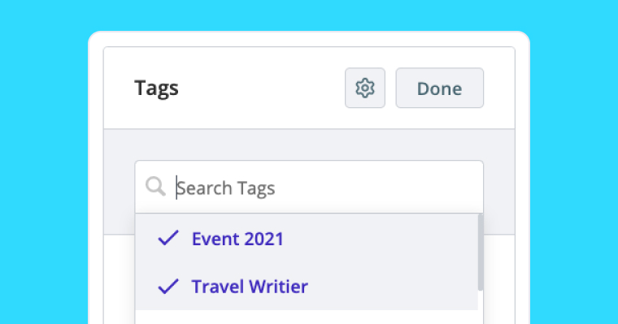Click the magnifying glass search icon
Screen dimensions: 618x324
(x=155, y=187)
